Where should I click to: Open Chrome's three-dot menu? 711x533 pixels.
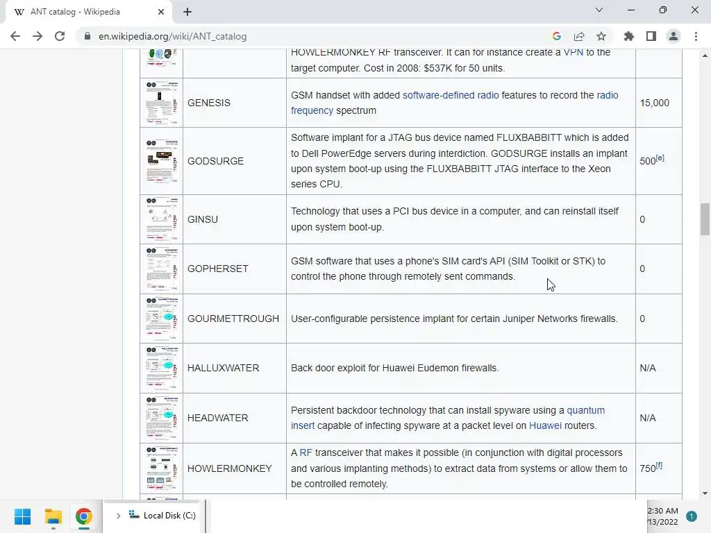point(696,36)
